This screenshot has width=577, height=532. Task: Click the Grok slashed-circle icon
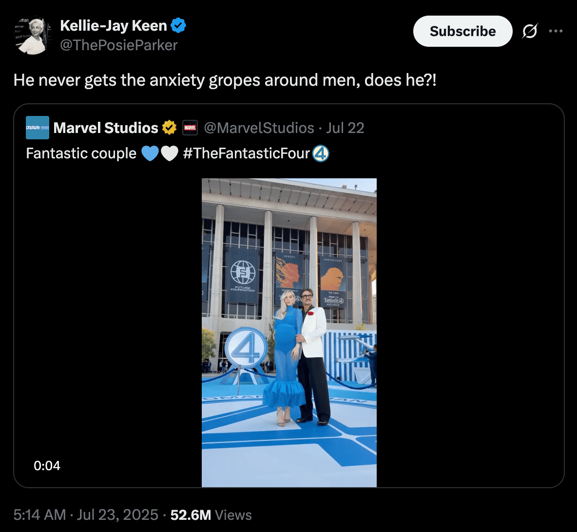tap(529, 31)
